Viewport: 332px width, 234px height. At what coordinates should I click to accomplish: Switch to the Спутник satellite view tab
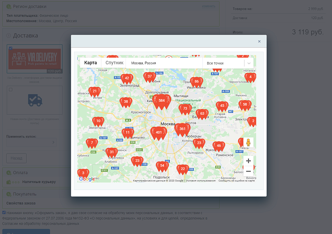[114, 63]
